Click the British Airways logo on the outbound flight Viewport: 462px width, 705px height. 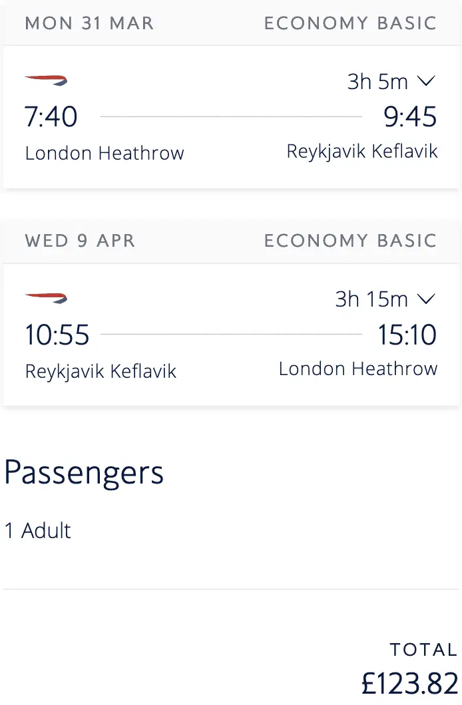[x=46, y=81]
